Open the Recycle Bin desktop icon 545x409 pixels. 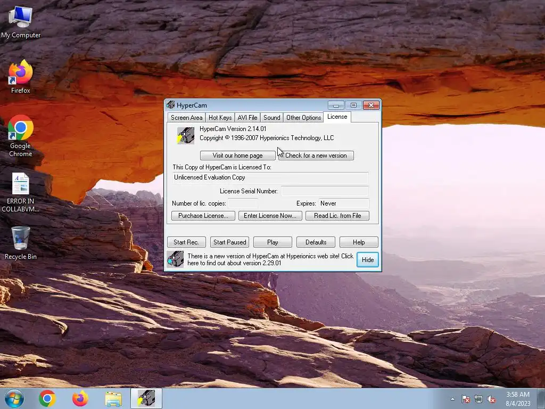(x=21, y=243)
